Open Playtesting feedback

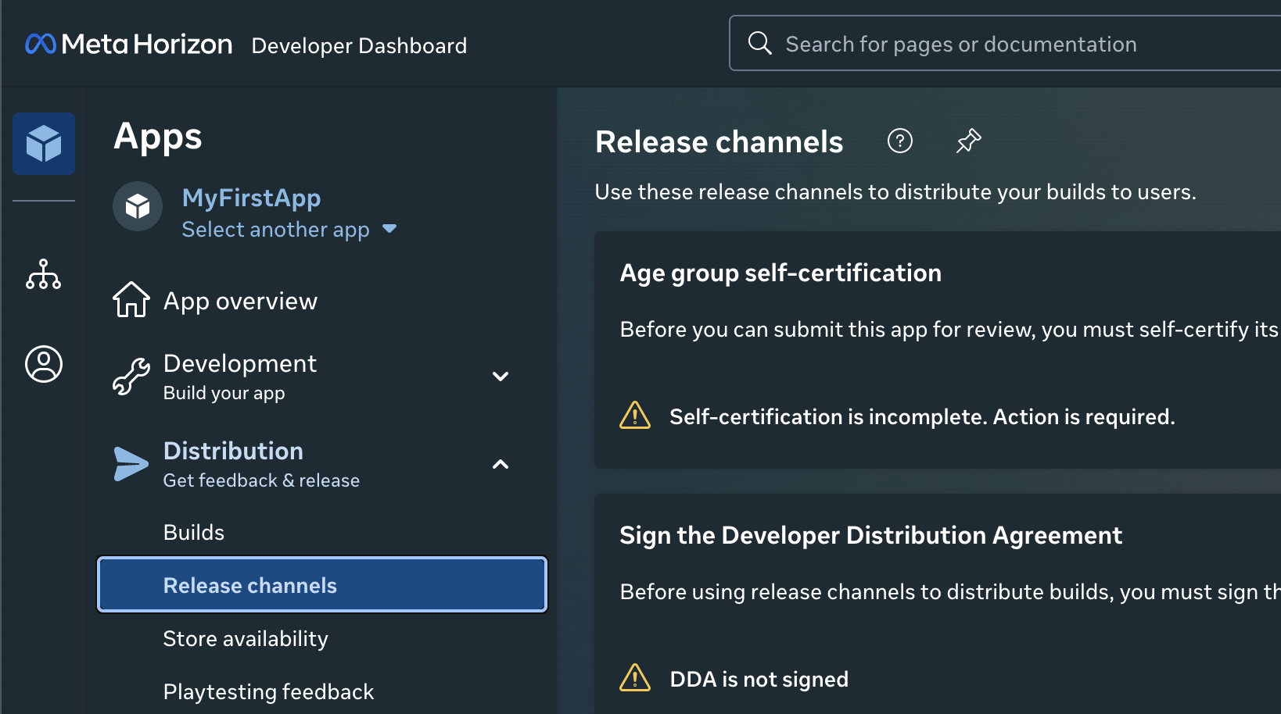268,691
